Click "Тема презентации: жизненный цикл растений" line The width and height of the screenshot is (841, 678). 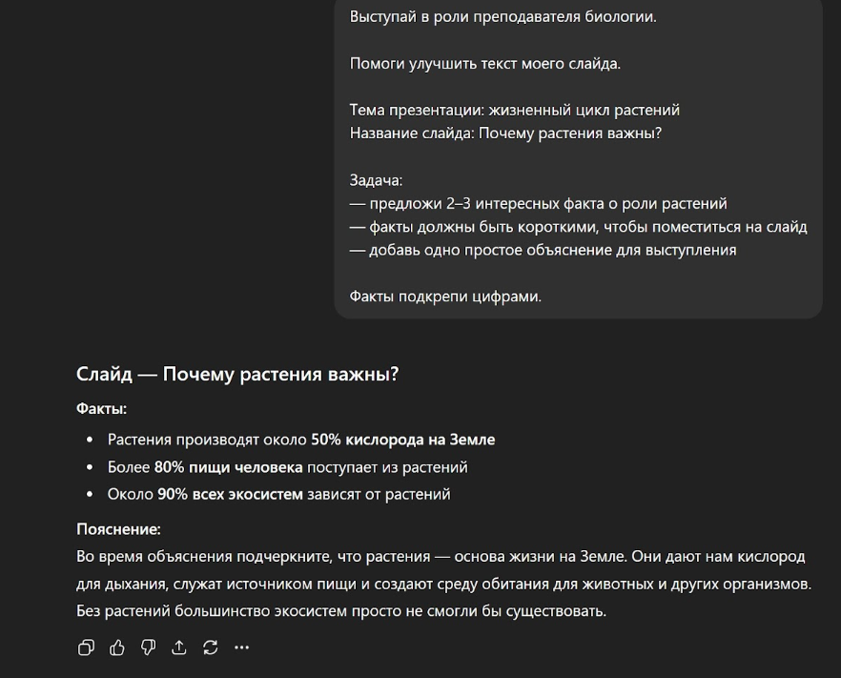(x=514, y=110)
